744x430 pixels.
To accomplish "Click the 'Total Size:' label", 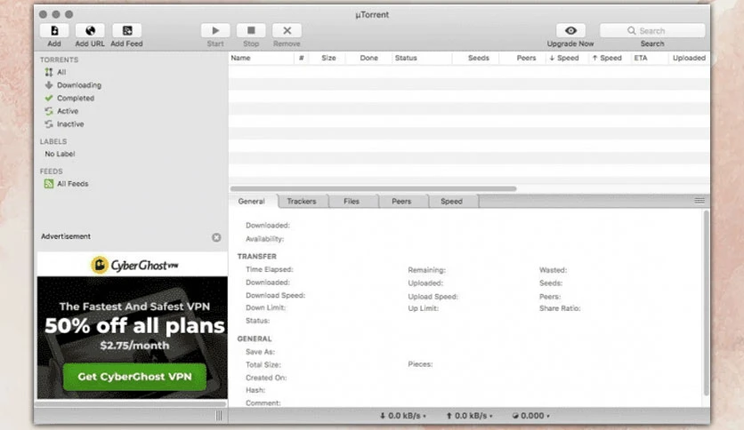I will (263, 364).
